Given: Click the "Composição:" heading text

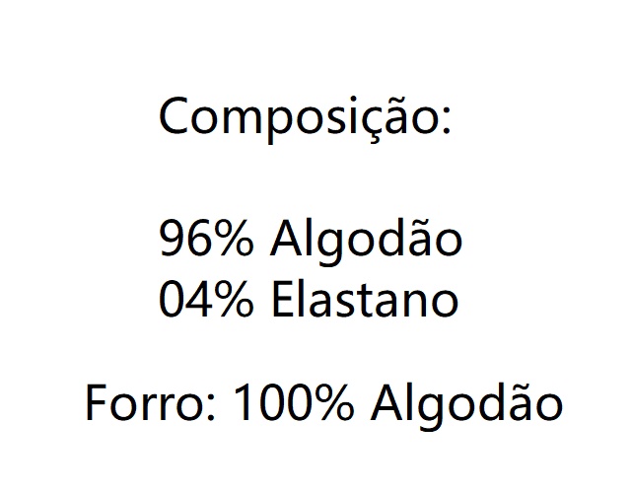Looking at the screenshot, I should point(304,118).
